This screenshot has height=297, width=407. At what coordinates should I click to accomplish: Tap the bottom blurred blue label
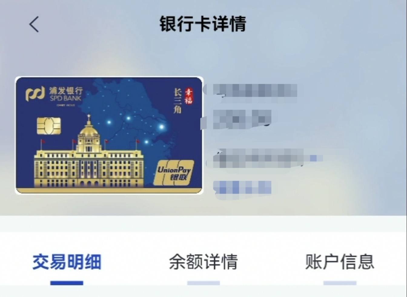pos(242,187)
